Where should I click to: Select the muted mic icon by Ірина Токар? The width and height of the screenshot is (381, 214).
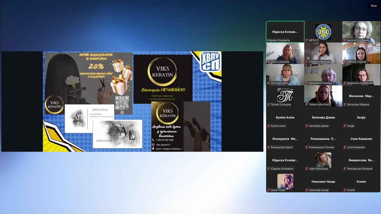(x=269, y=190)
